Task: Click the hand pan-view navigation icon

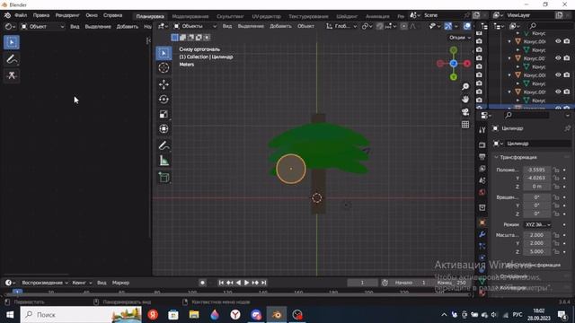Action: [x=465, y=100]
